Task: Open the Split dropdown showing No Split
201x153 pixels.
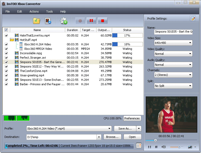Action: pyautogui.click(x=173, y=86)
